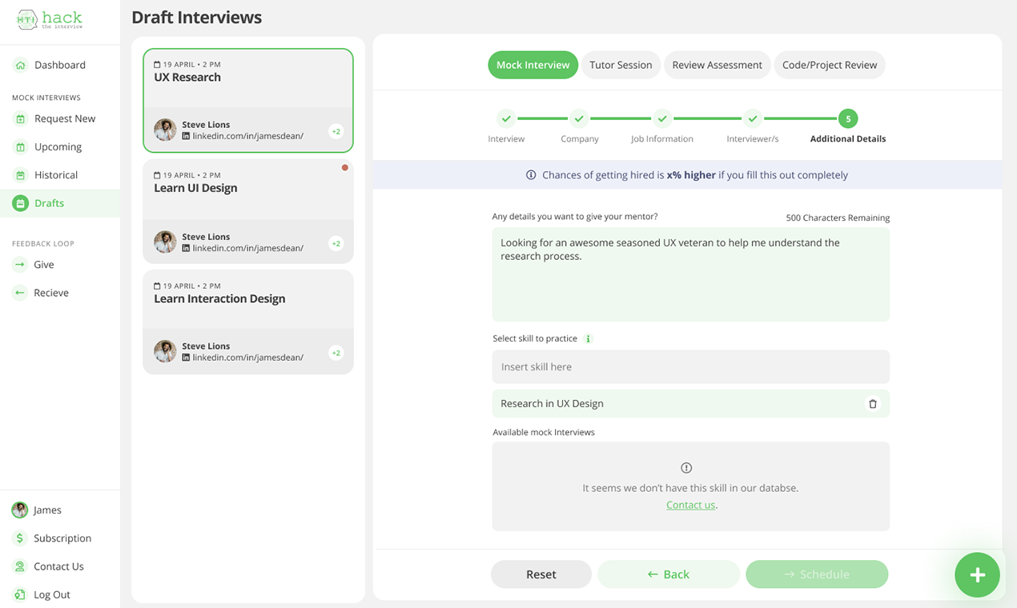Screen dimensions: 1017x608
Task: Go to the Company step checkmark
Action: [x=579, y=118]
